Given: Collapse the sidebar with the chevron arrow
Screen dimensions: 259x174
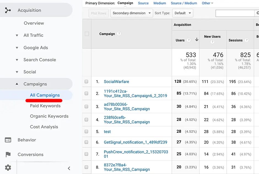Looking at the screenshot, I should [69, 168].
